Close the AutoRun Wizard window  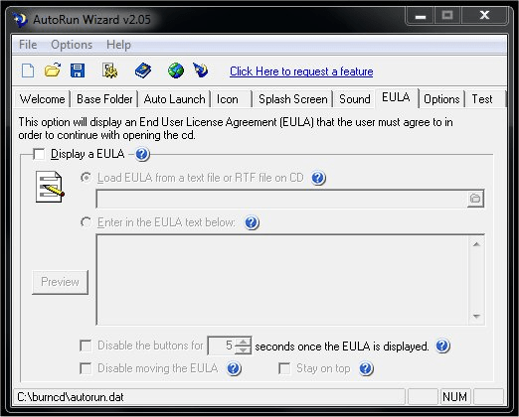click(484, 15)
